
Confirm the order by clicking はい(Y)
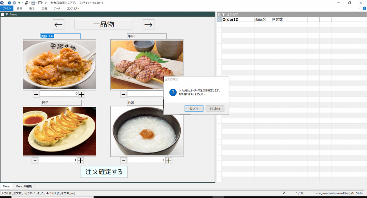(194, 108)
